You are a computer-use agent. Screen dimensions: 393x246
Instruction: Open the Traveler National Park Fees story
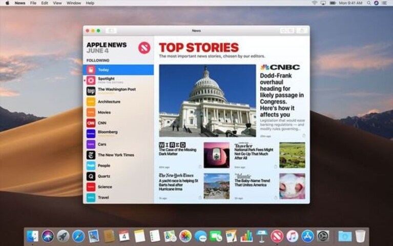(254, 154)
